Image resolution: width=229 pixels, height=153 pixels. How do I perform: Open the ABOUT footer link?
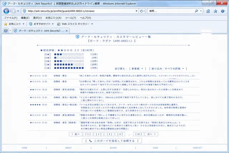68,148
